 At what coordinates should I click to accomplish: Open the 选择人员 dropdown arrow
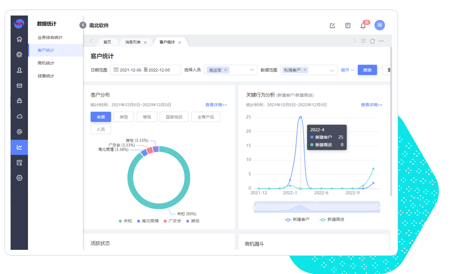click(252, 70)
